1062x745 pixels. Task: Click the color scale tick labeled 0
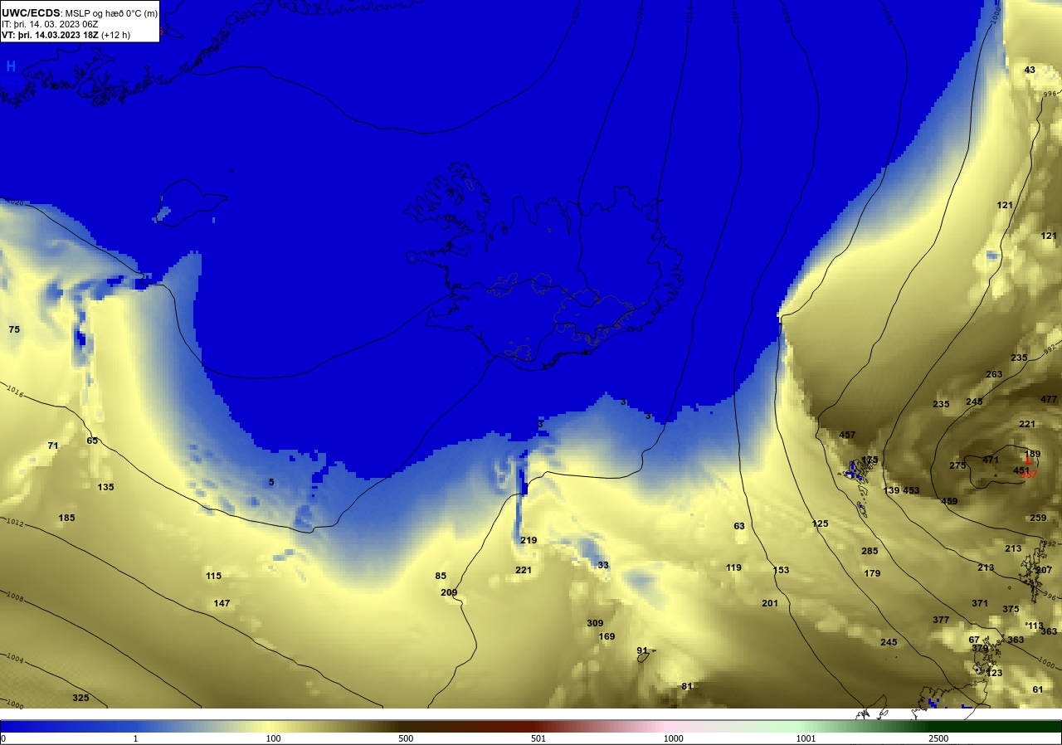pyautogui.click(x=3, y=738)
